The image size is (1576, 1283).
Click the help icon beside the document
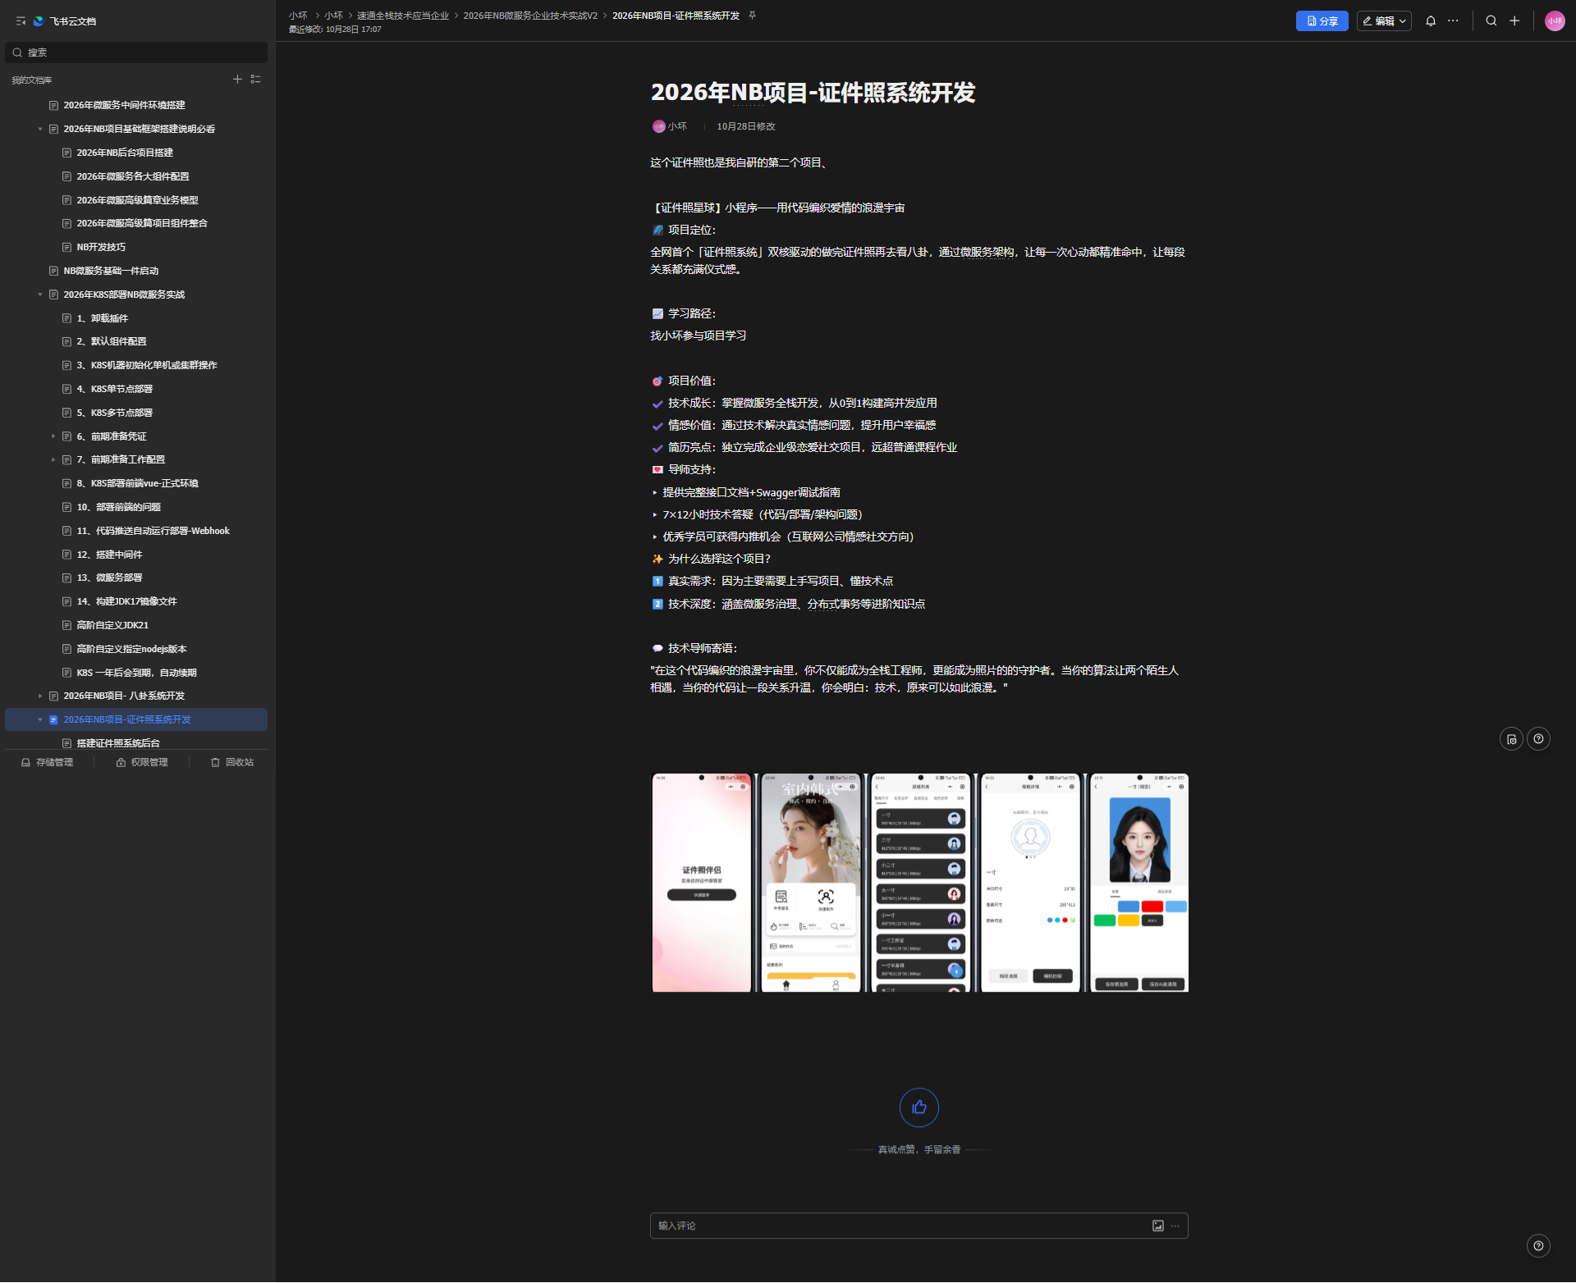(1538, 739)
